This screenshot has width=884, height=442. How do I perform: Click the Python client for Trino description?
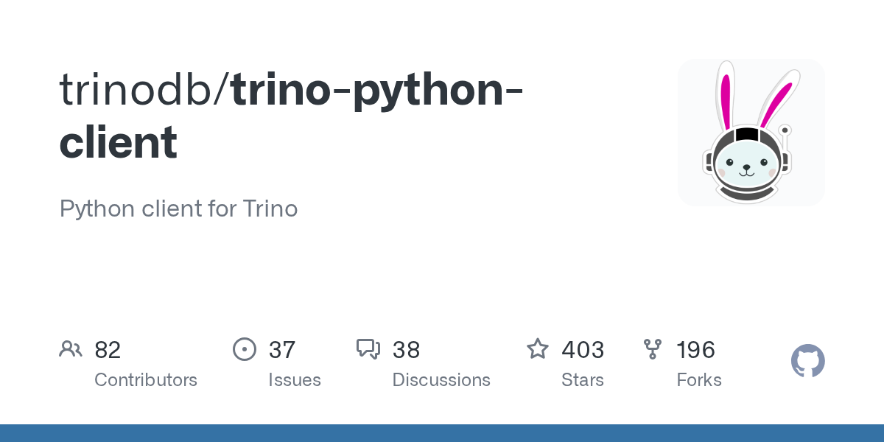pos(178,209)
